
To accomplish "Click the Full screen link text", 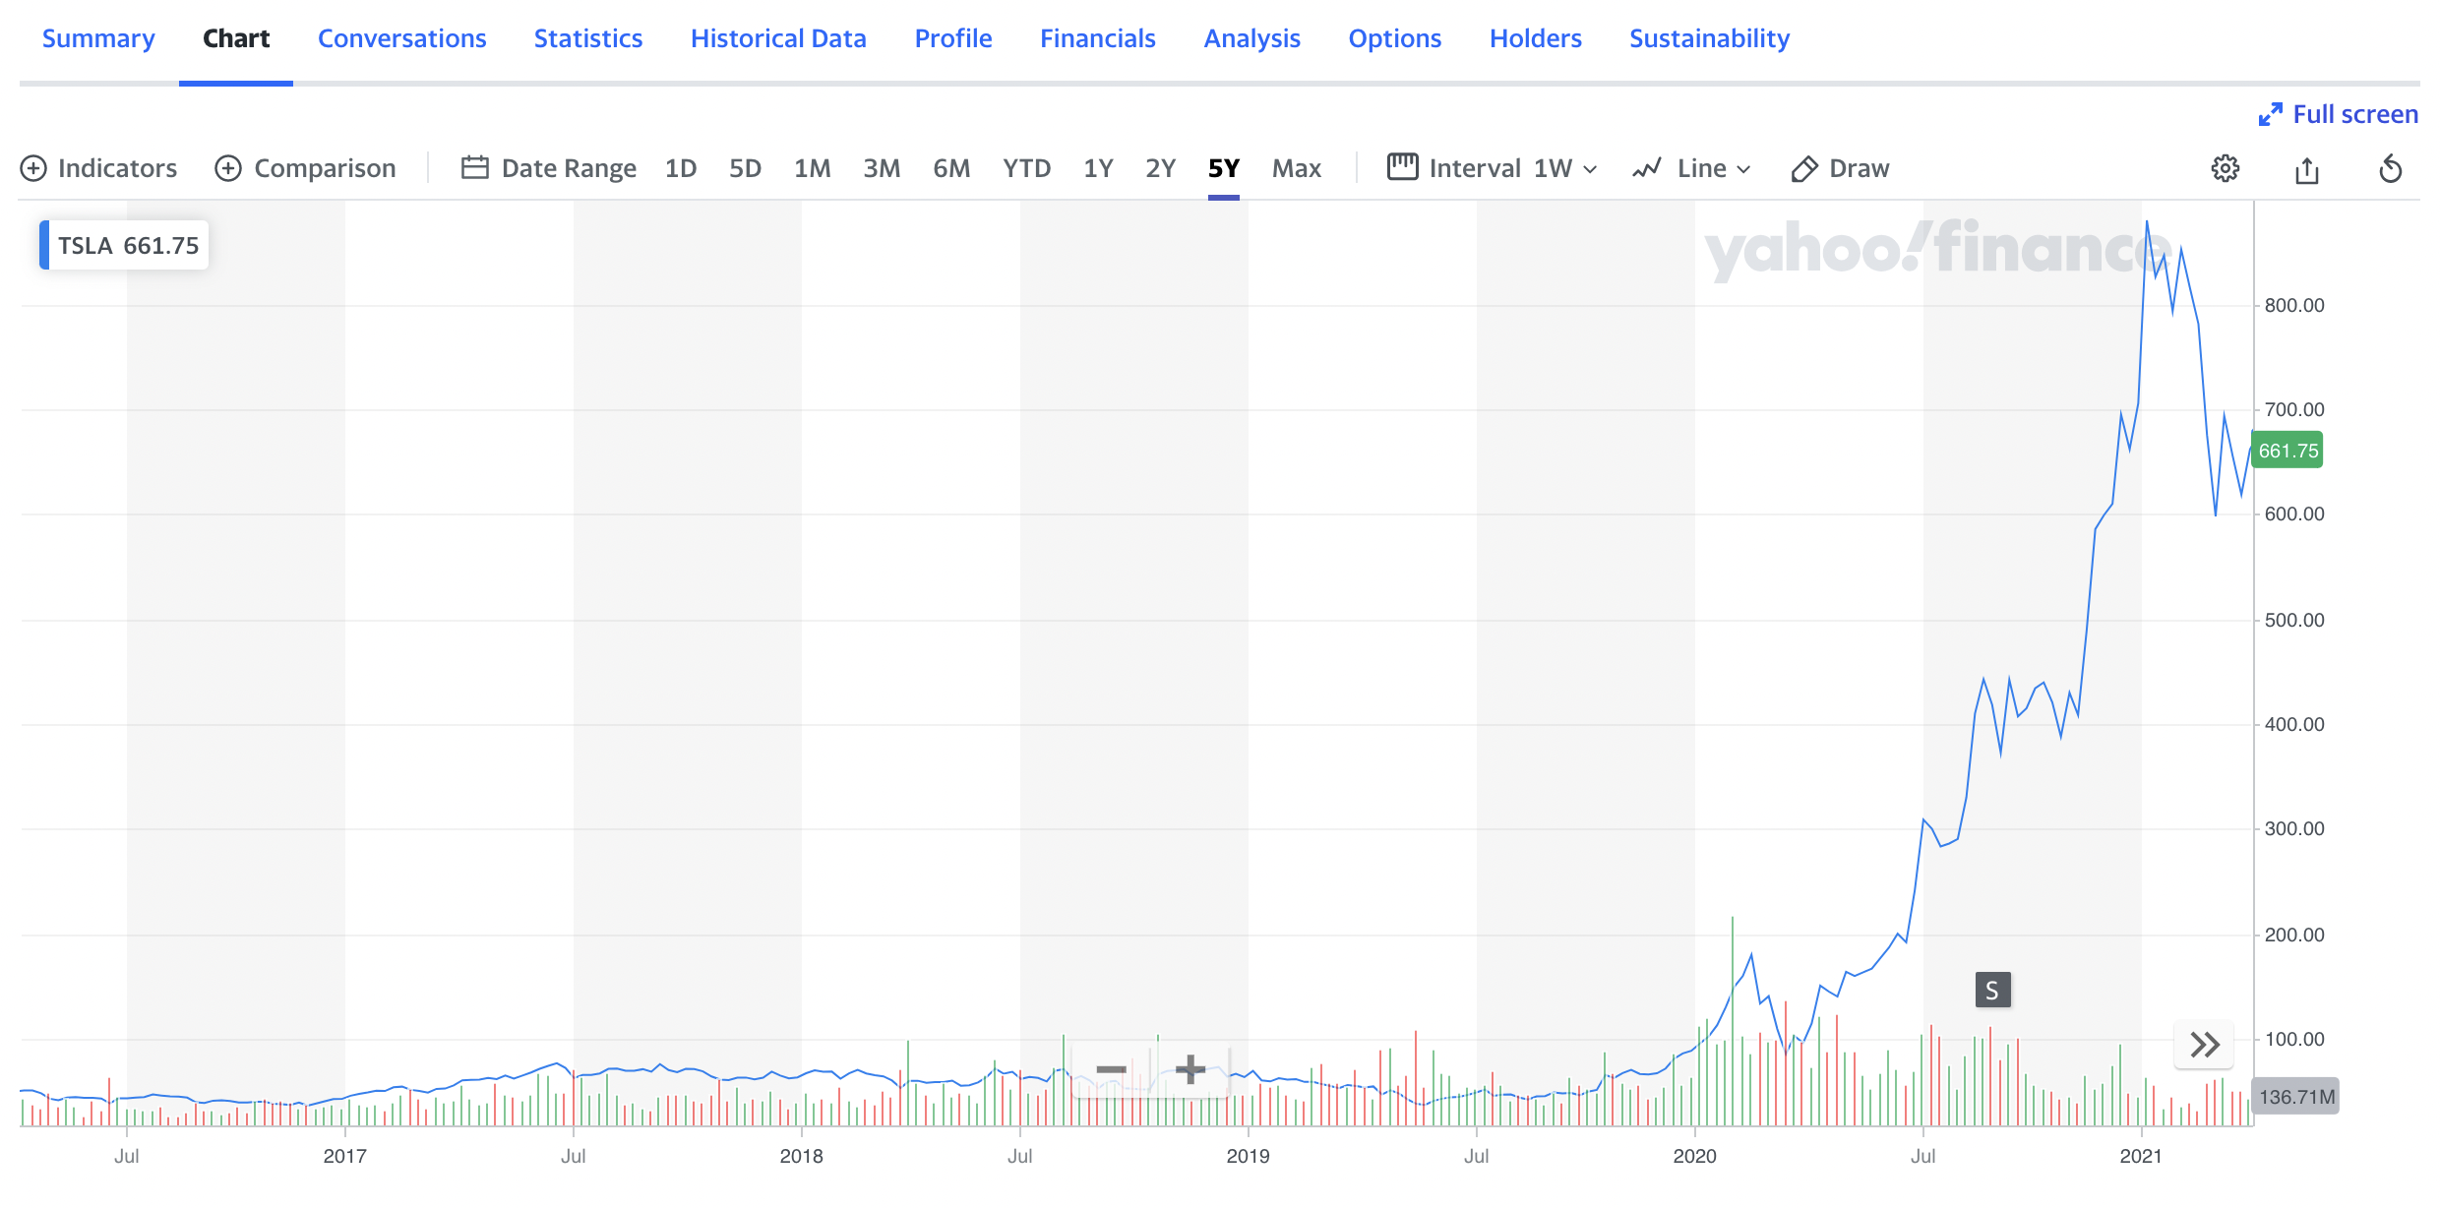I will [2355, 114].
